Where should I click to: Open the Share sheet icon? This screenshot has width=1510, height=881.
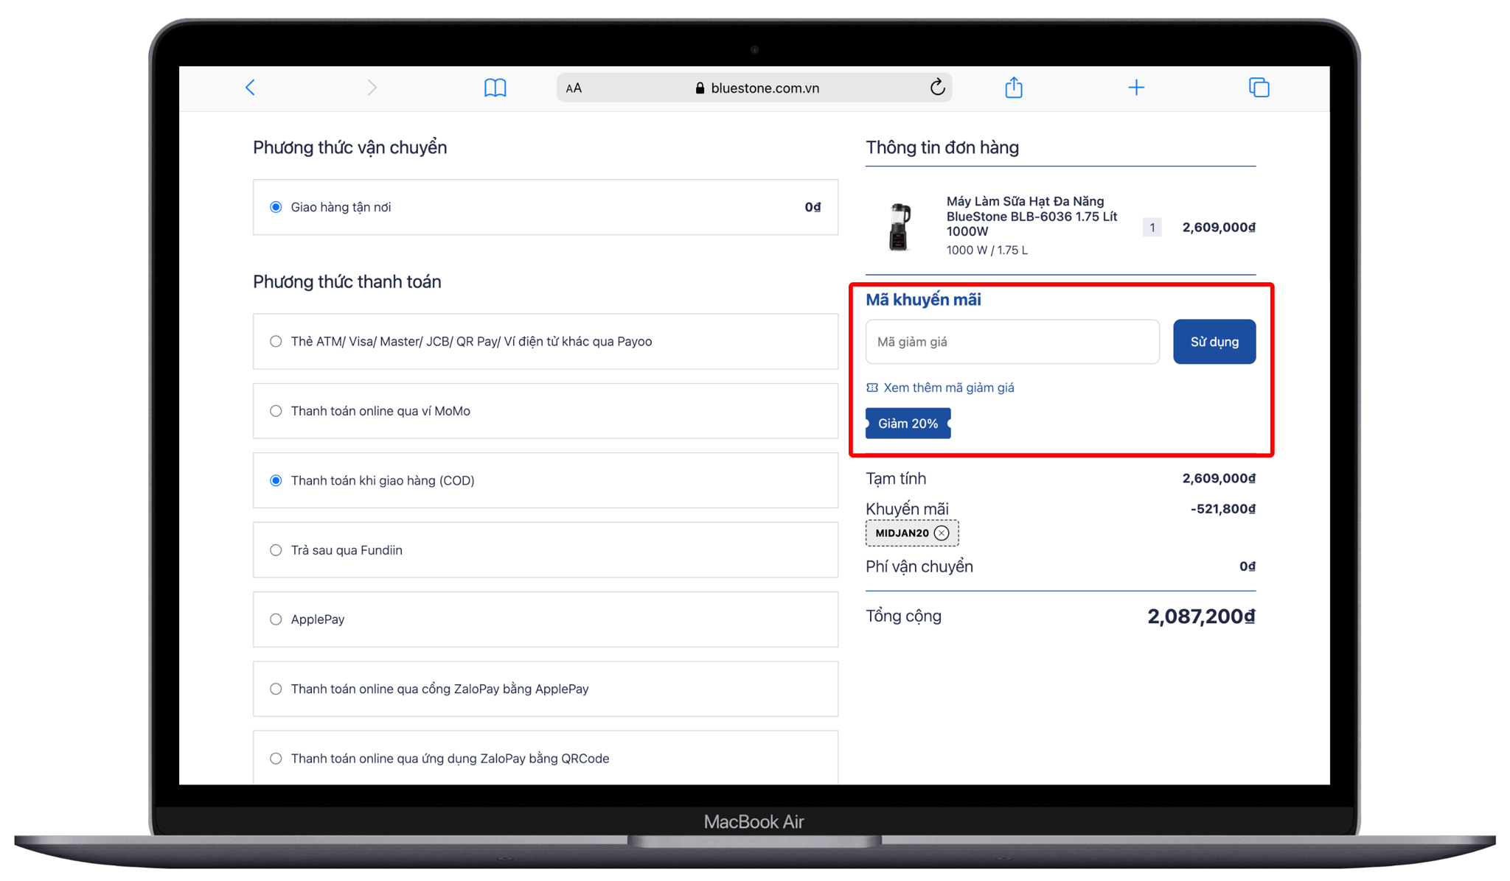1014,88
